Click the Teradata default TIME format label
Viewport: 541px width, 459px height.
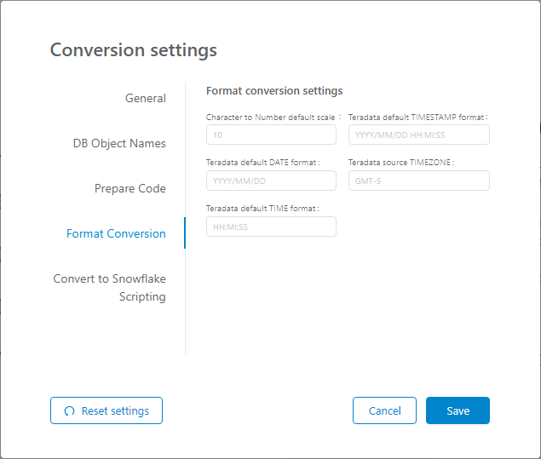[x=262, y=208]
